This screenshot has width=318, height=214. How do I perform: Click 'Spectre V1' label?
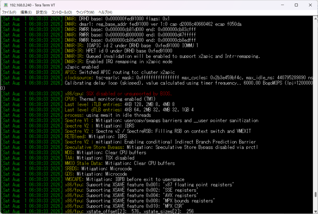[77, 120]
